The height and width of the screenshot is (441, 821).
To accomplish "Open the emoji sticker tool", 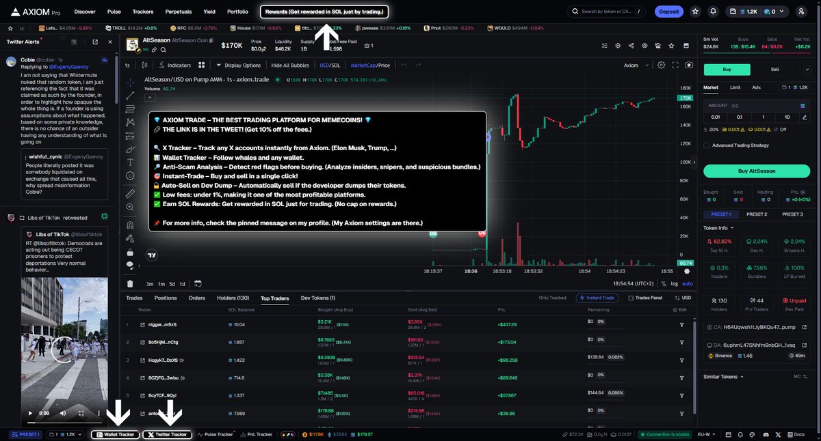I will pyautogui.click(x=131, y=176).
